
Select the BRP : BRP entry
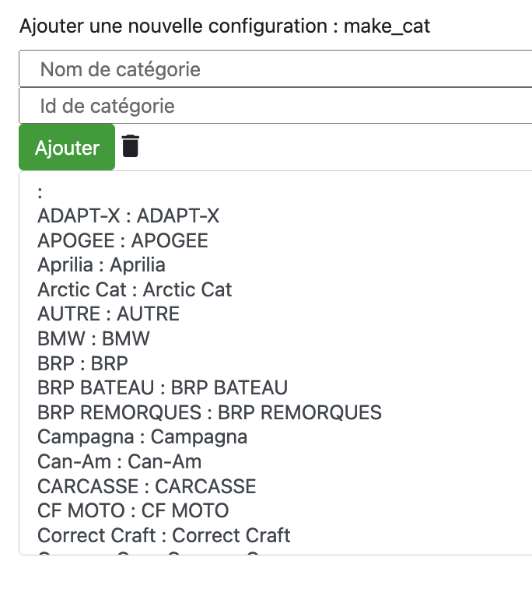click(82, 363)
